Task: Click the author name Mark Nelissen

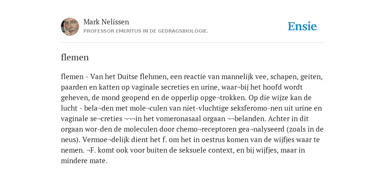Action: tap(106, 22)
